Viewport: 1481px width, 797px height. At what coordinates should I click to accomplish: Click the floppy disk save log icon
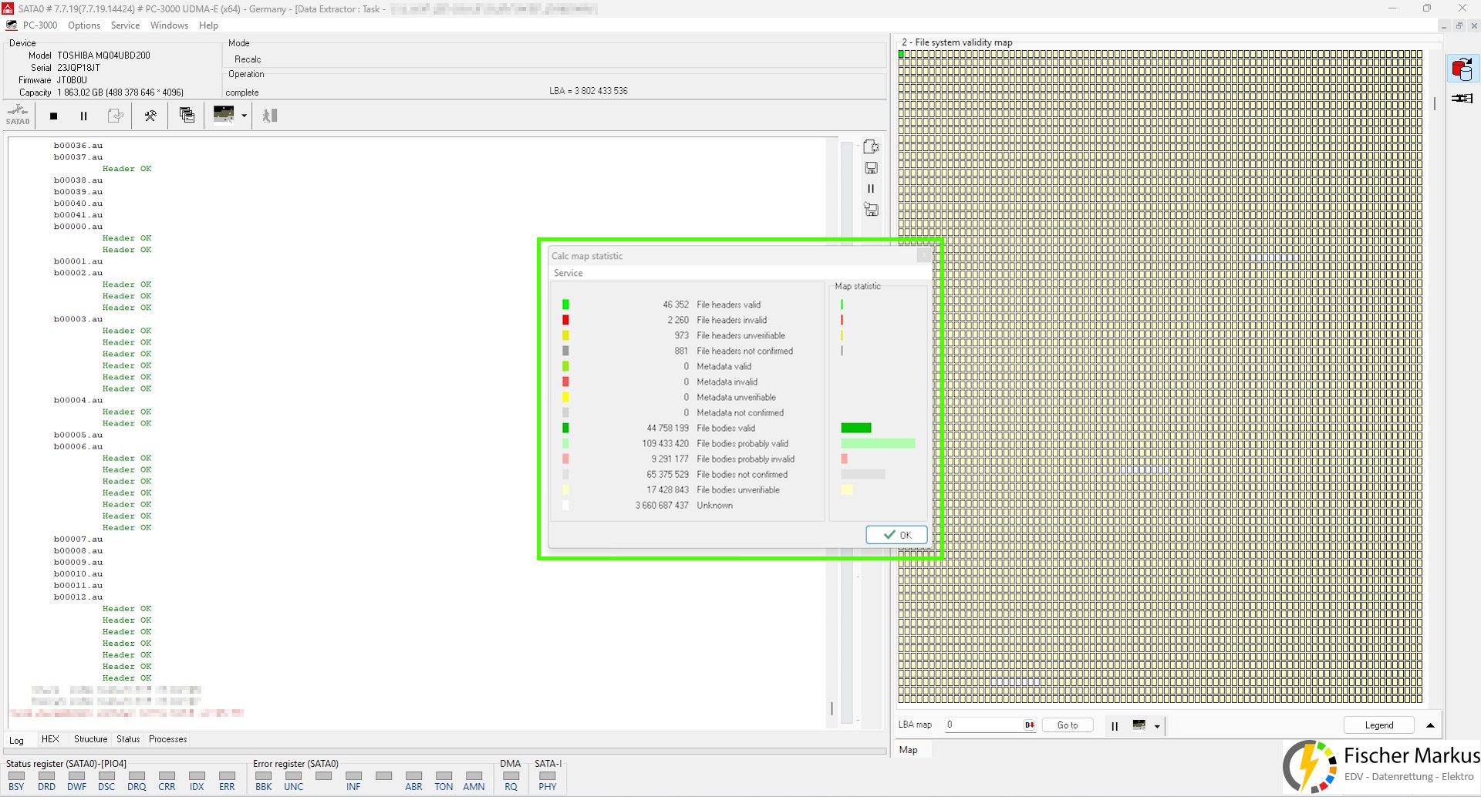[871, 168]
